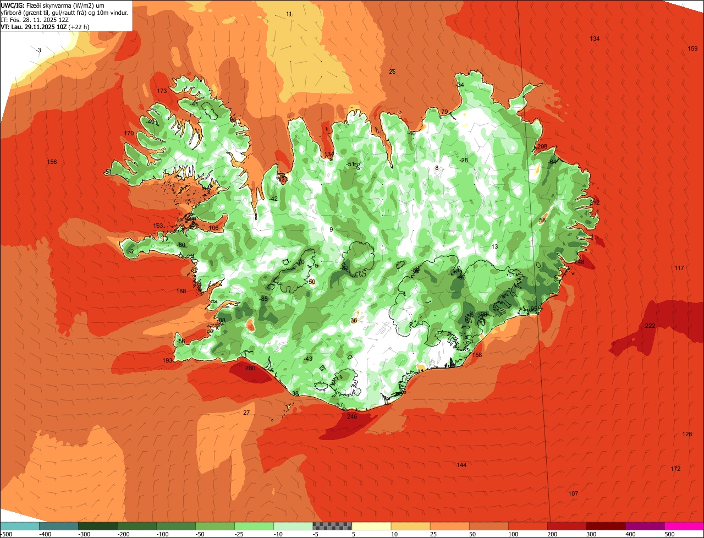Click the map value '106' in the west
This screenshot has width=704, height=538.
point(213,228)
